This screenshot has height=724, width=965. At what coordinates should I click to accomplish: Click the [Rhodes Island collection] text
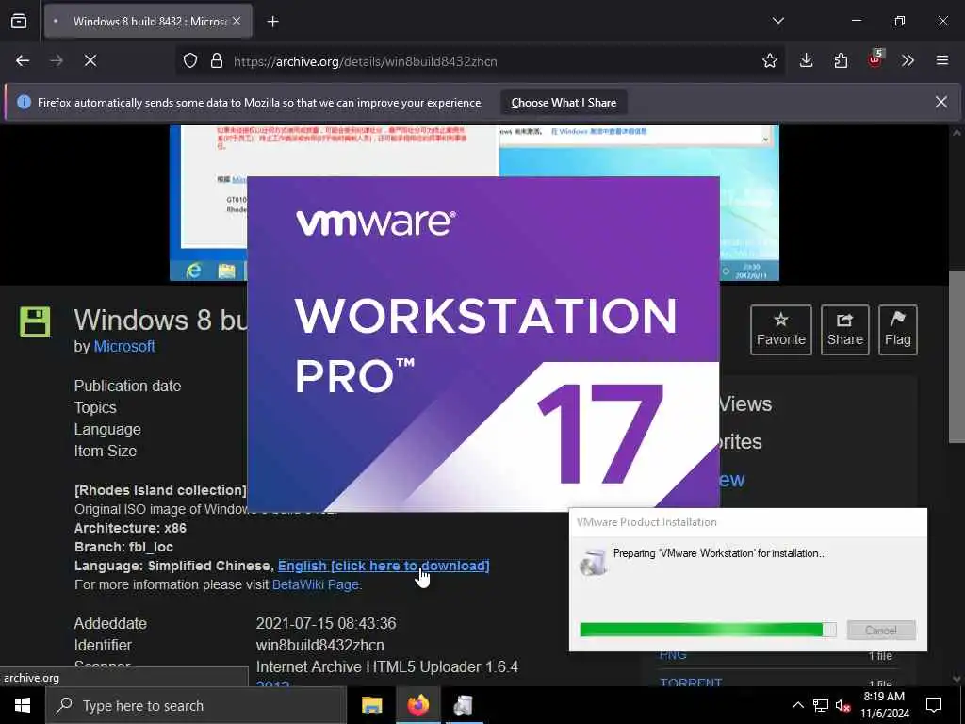pyautogui.click(x=160, y=490)
